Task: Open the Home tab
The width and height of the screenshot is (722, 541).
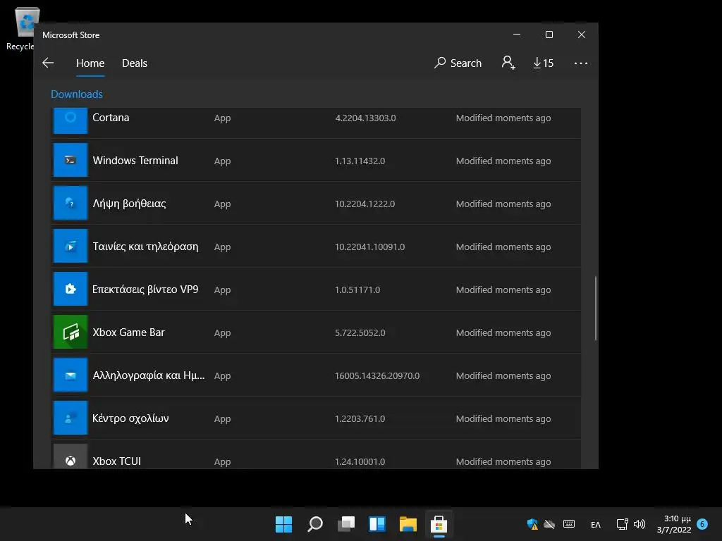Action: pyautogui.click(x=90, y=63)
